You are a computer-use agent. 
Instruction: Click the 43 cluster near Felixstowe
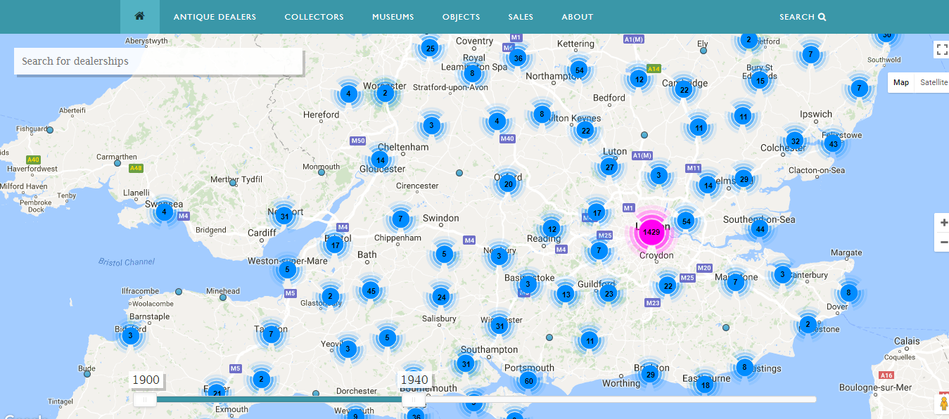pos(833,144)
